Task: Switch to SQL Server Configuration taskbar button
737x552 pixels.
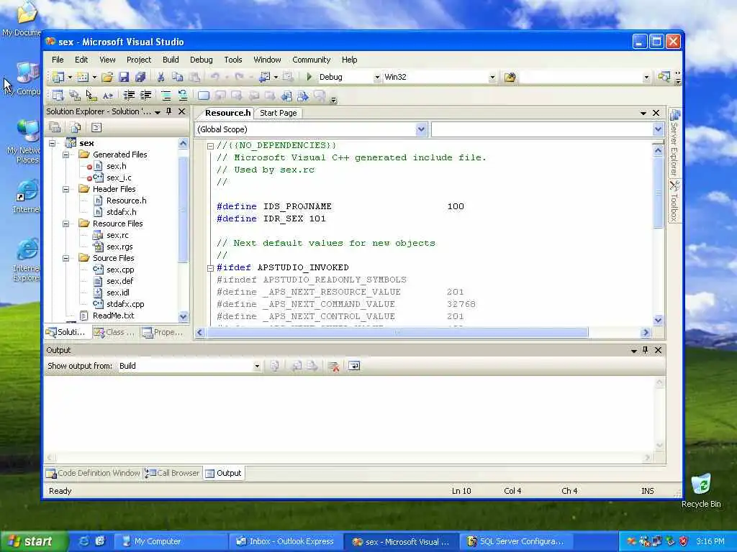Action: point(515,542)
